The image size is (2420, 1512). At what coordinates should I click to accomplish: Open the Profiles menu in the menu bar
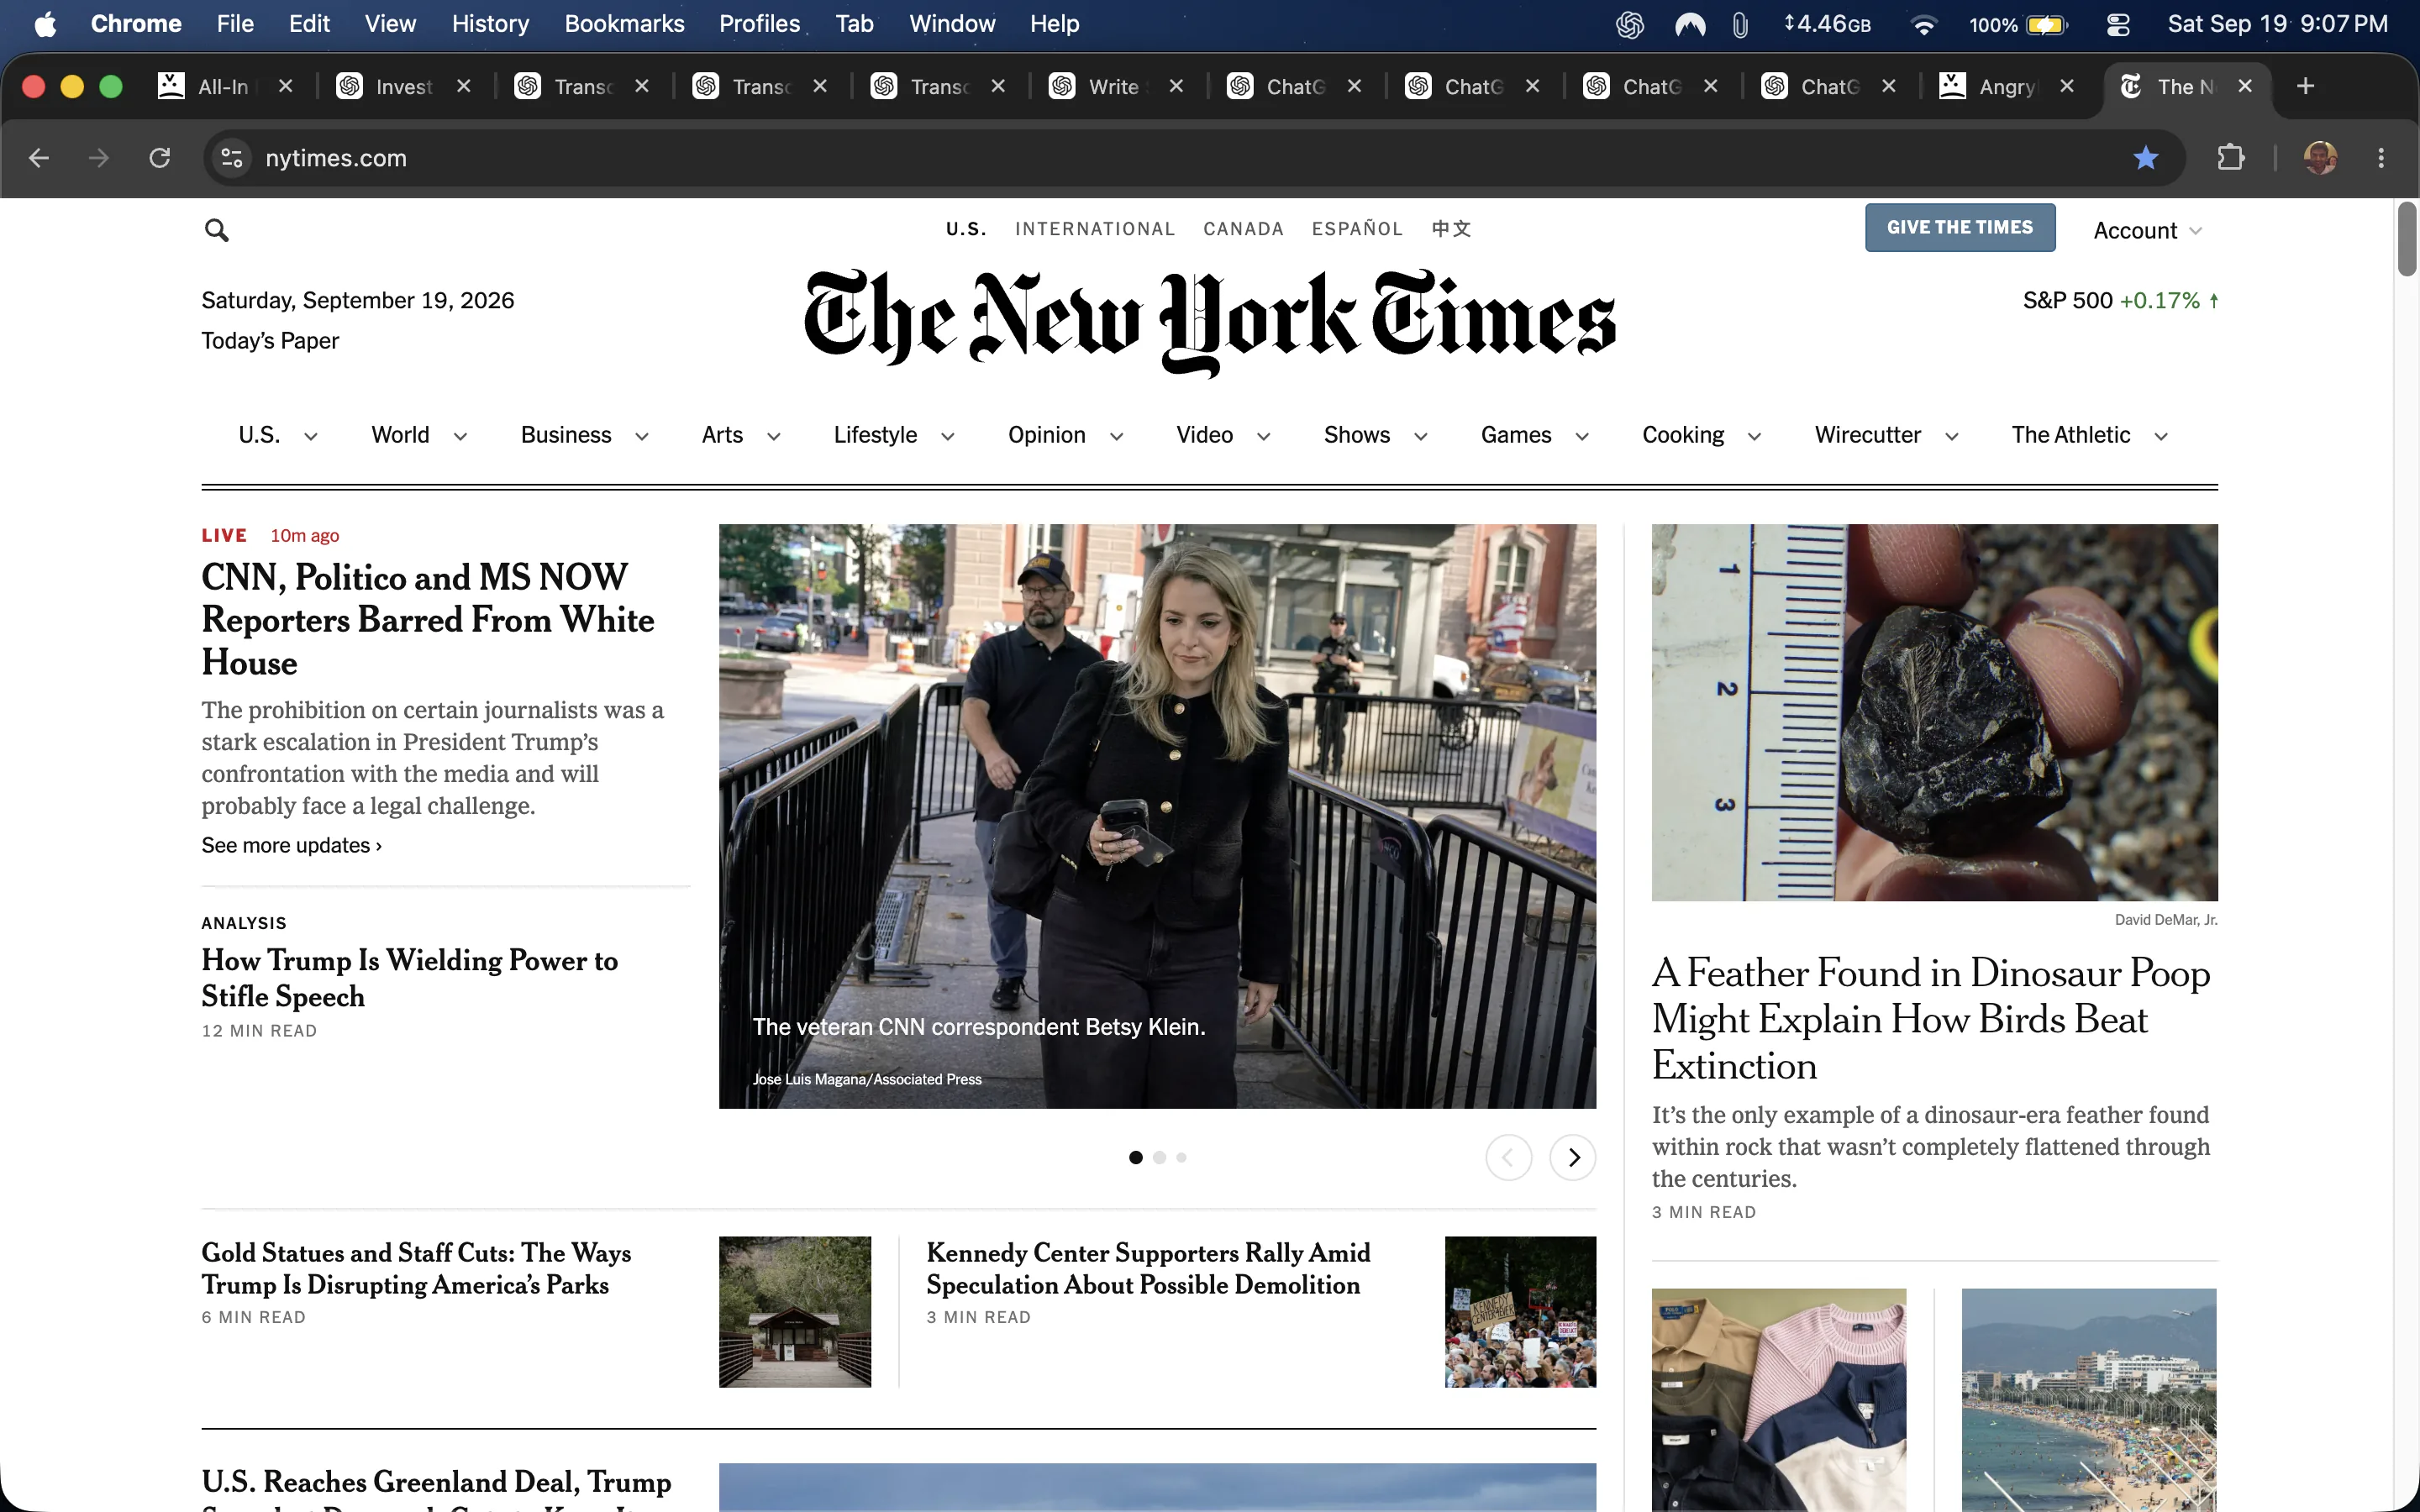pos(759,24)
